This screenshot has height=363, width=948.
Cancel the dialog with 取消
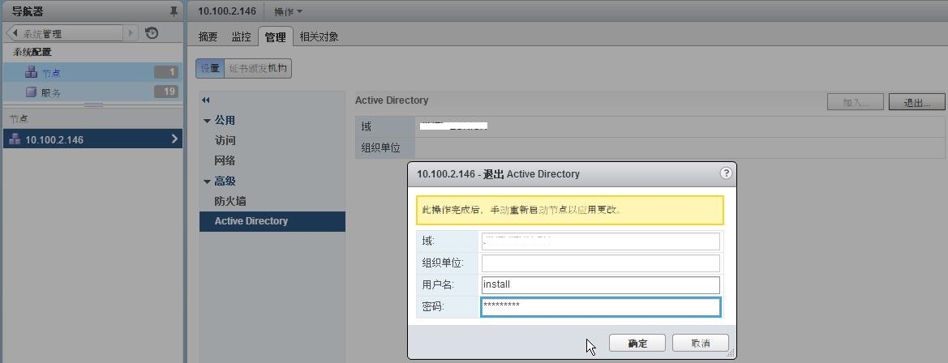coord(700,343)
